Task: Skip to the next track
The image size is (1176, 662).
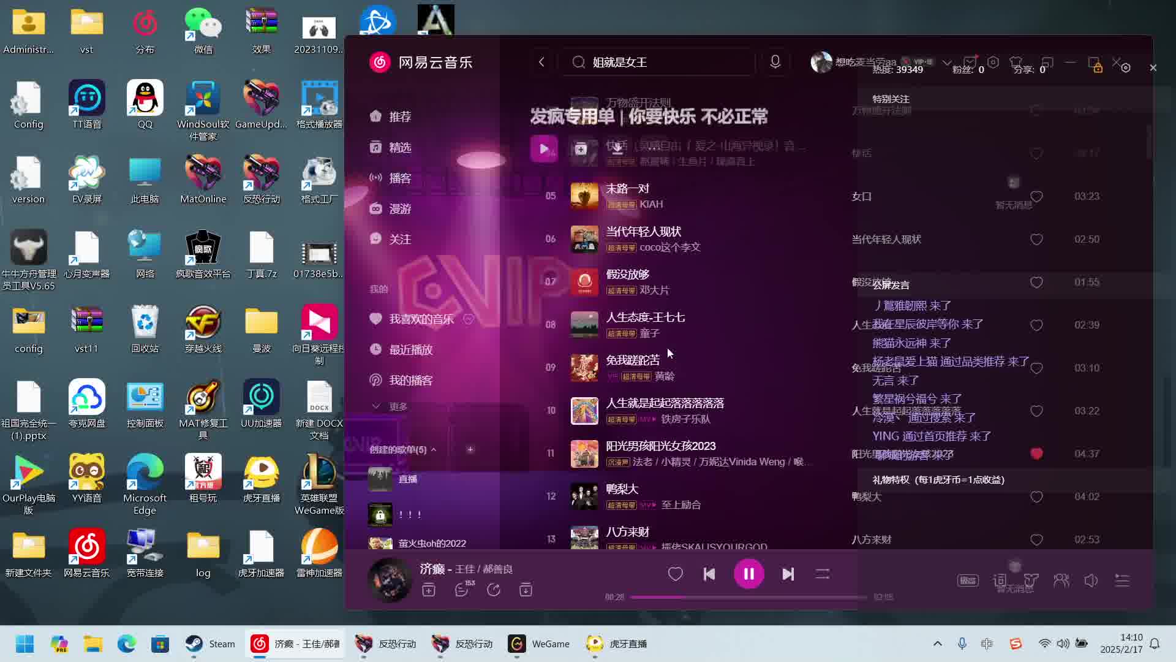Action: pos(788,574)
